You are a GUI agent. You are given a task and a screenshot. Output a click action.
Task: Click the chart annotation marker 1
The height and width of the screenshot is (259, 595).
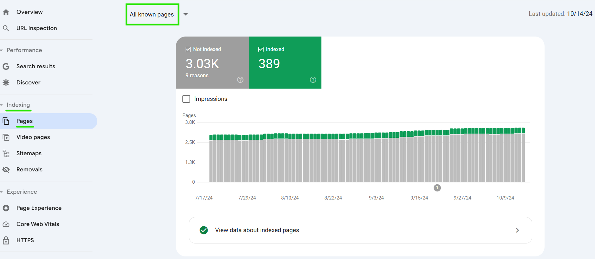(x=437, y=188)
